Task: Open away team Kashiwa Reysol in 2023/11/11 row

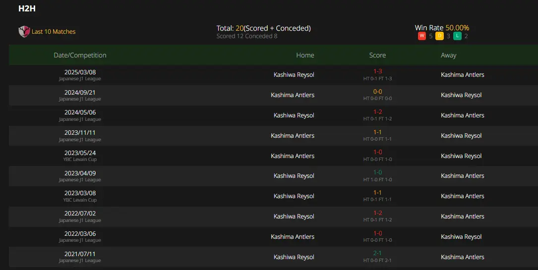Action: click(461, 136)
